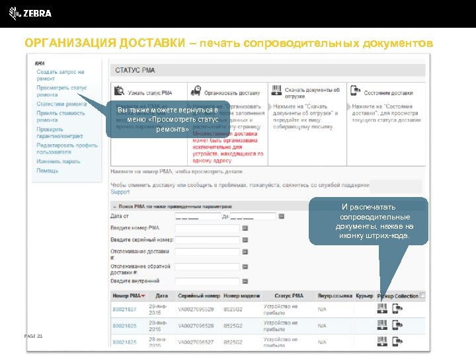Click the Zebra logo in header
The height and width of the screenshot is (357, 476).
[x=30, y=13]
